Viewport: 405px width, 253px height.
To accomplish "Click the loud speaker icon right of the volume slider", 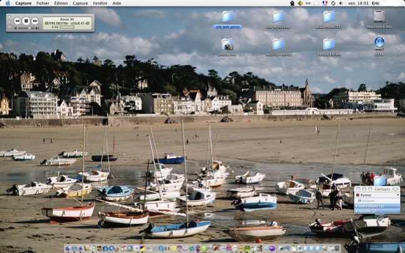I will [x=37, y=28].
